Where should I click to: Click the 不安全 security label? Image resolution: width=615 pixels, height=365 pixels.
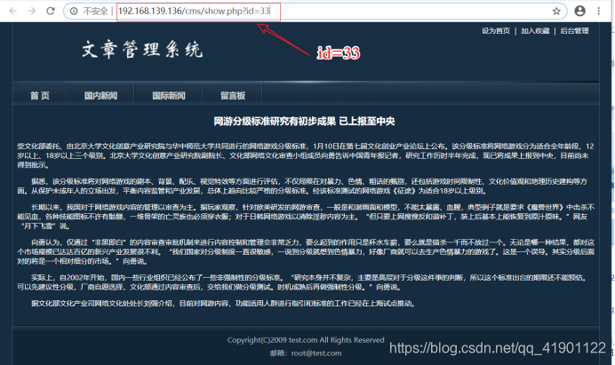[95, 11]
